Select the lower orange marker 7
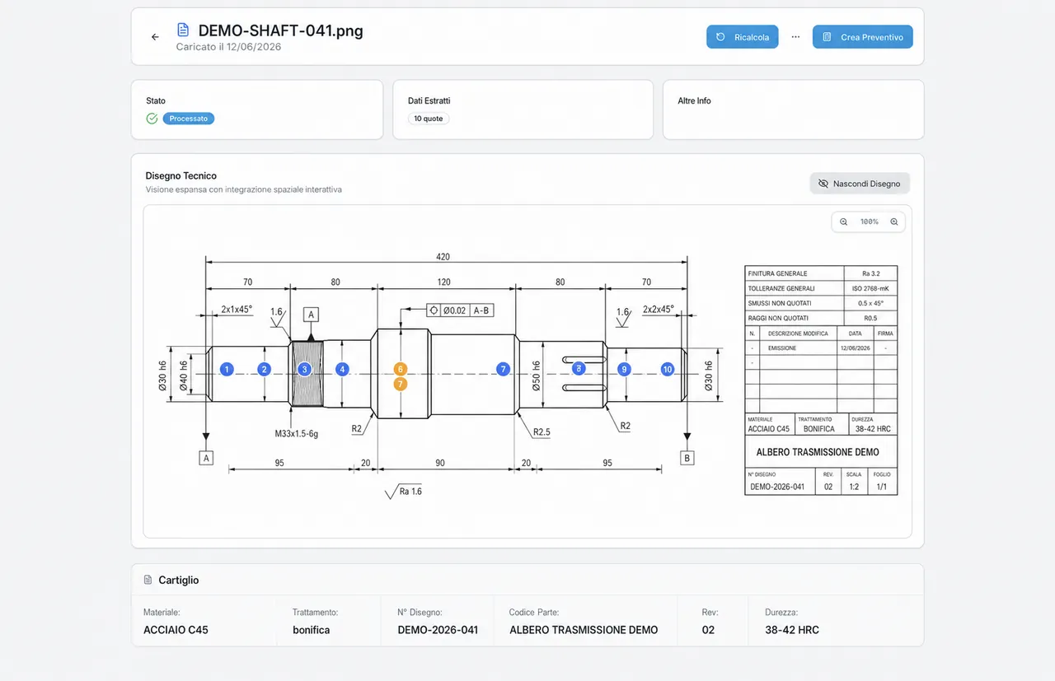The image size is (1055, 681). 401,384
